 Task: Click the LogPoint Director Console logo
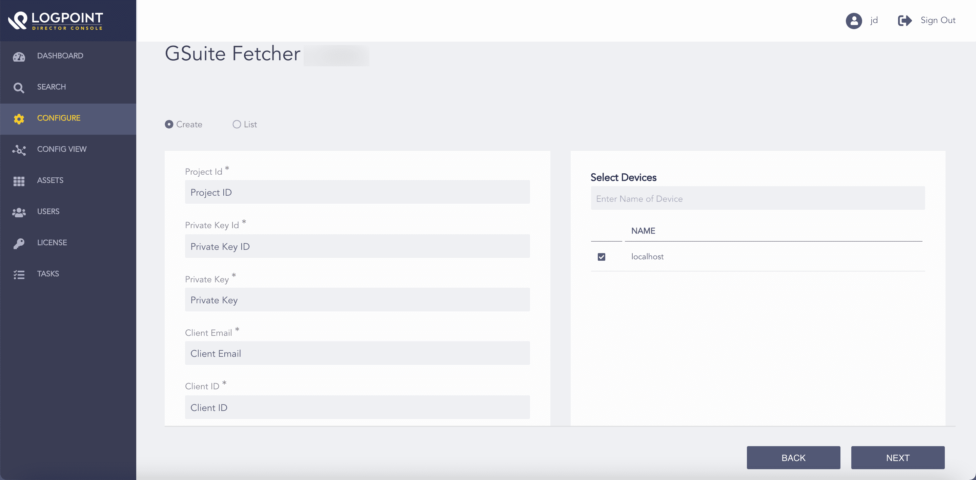pos(56,20)
